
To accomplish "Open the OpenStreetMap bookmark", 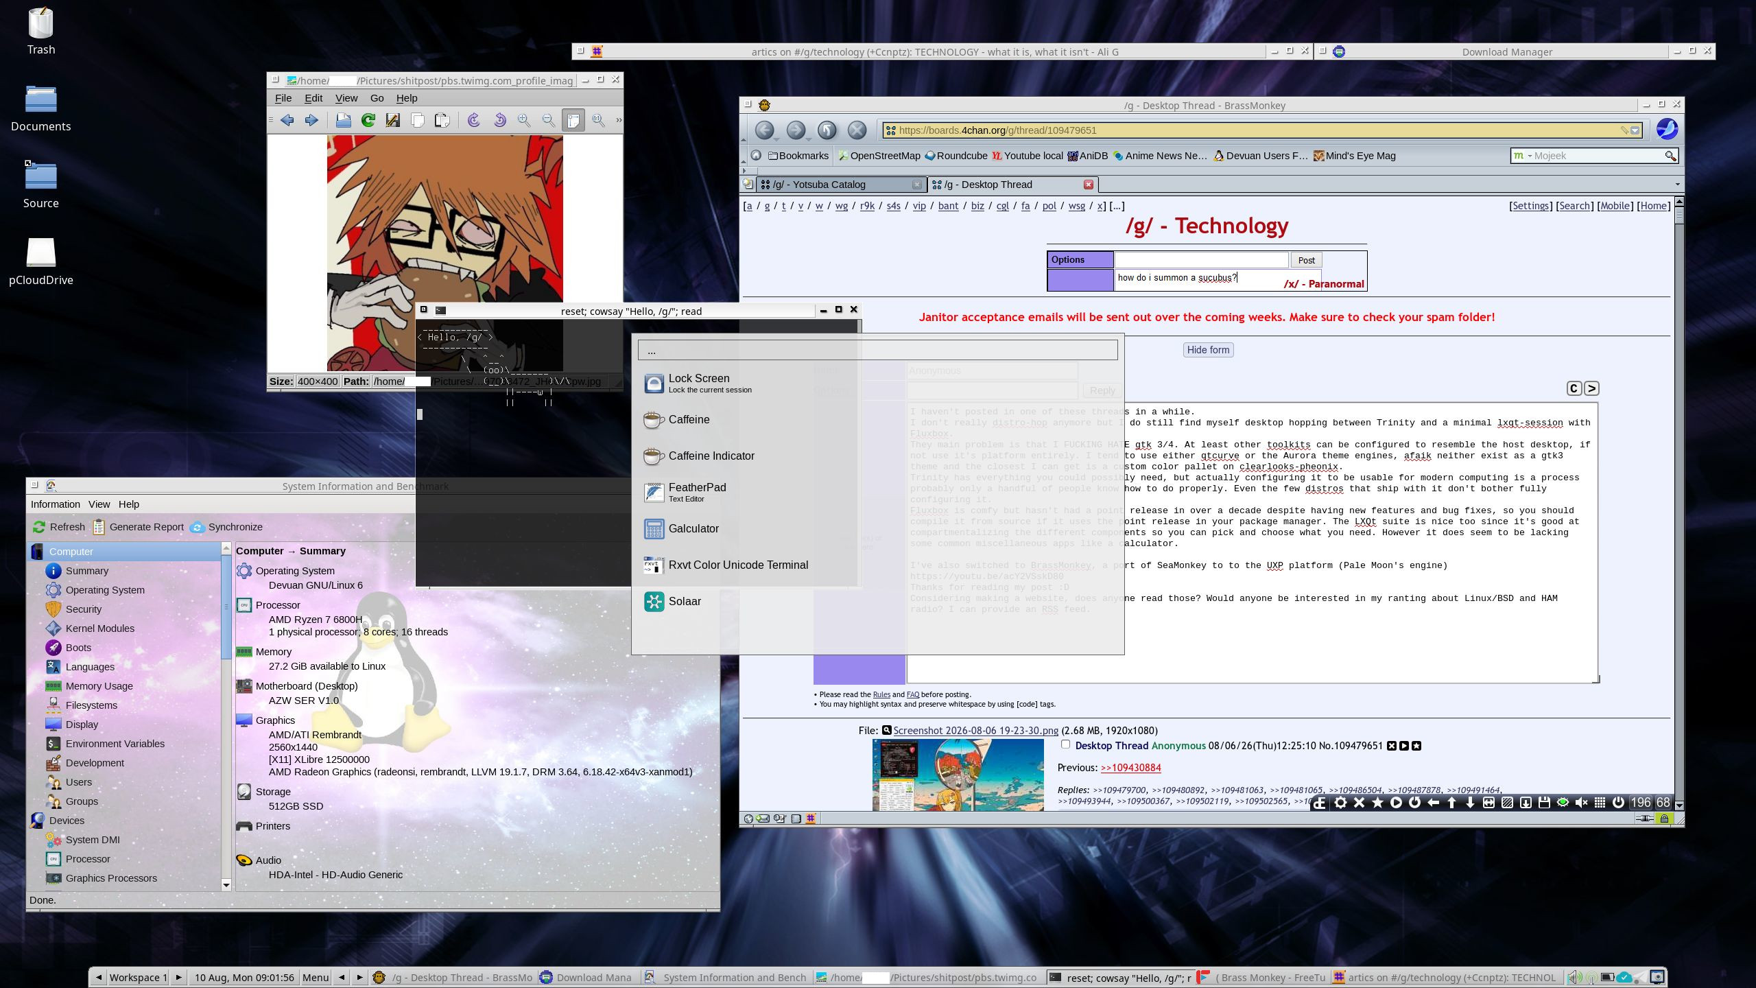I will [x=879, y=156].
